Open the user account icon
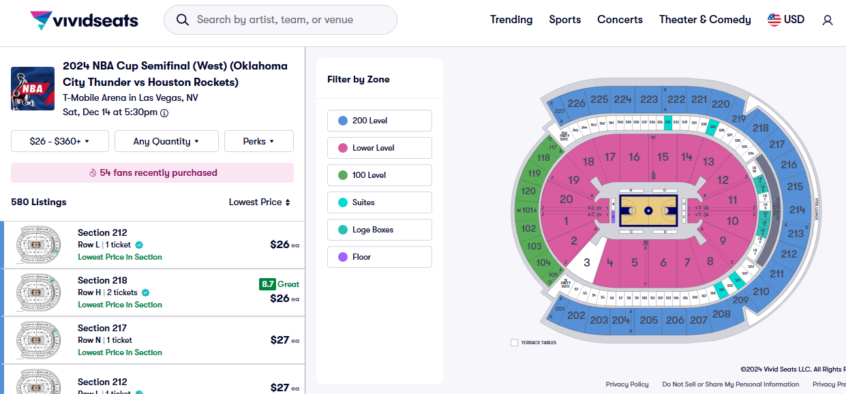The image size is (846, 394). 828,20
